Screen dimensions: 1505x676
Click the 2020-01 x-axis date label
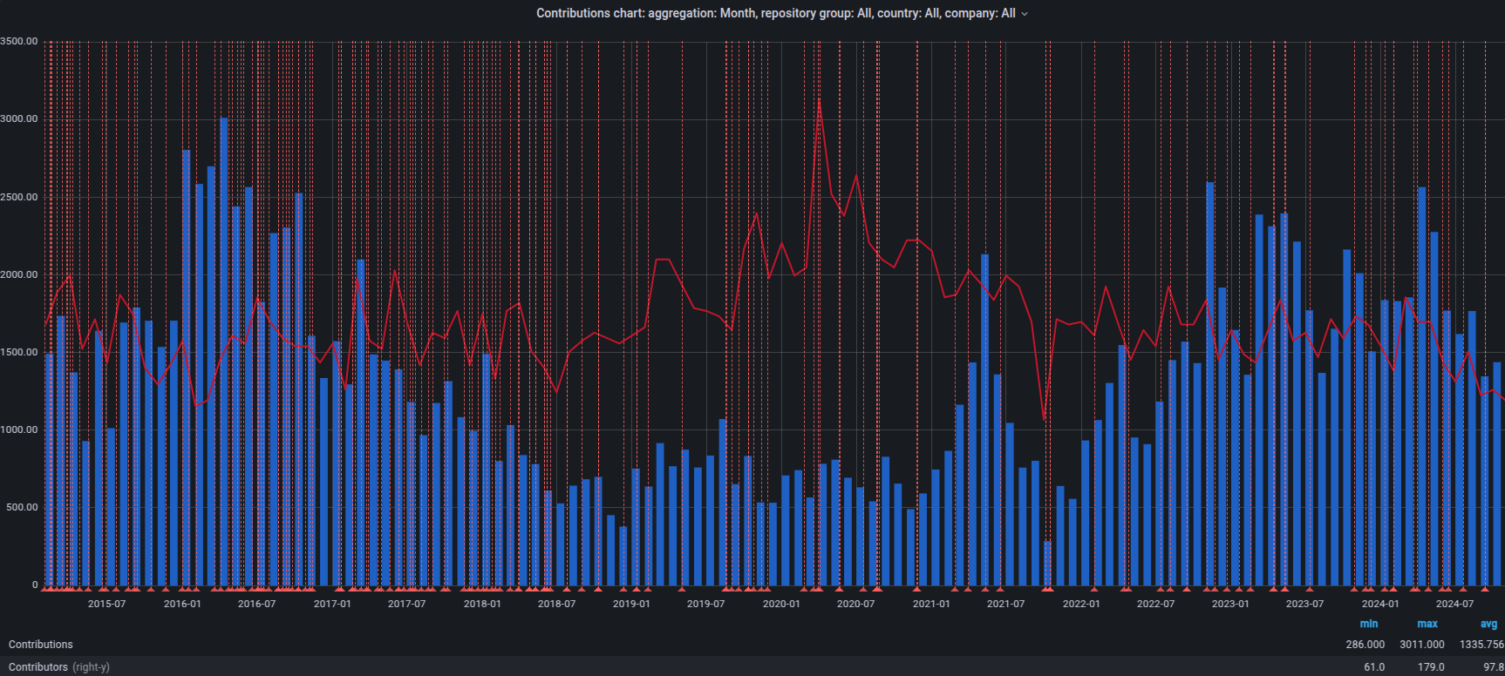(780, 604)
